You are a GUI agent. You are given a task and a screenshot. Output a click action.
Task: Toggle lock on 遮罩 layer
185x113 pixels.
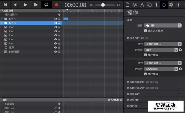point(59,48)
